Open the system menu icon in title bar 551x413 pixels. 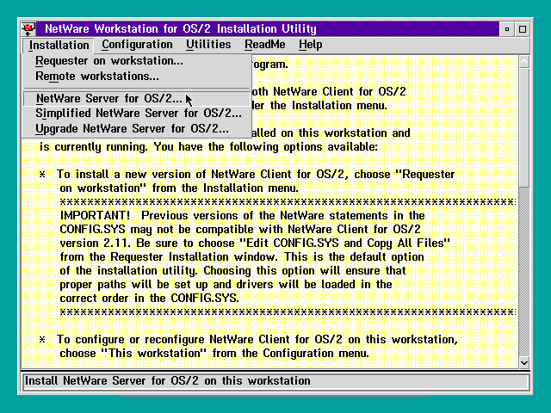pos(28,28)
